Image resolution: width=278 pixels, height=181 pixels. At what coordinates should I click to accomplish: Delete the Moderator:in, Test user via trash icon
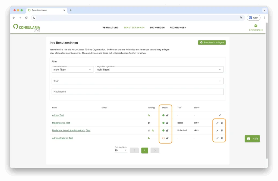pos(222,123)
